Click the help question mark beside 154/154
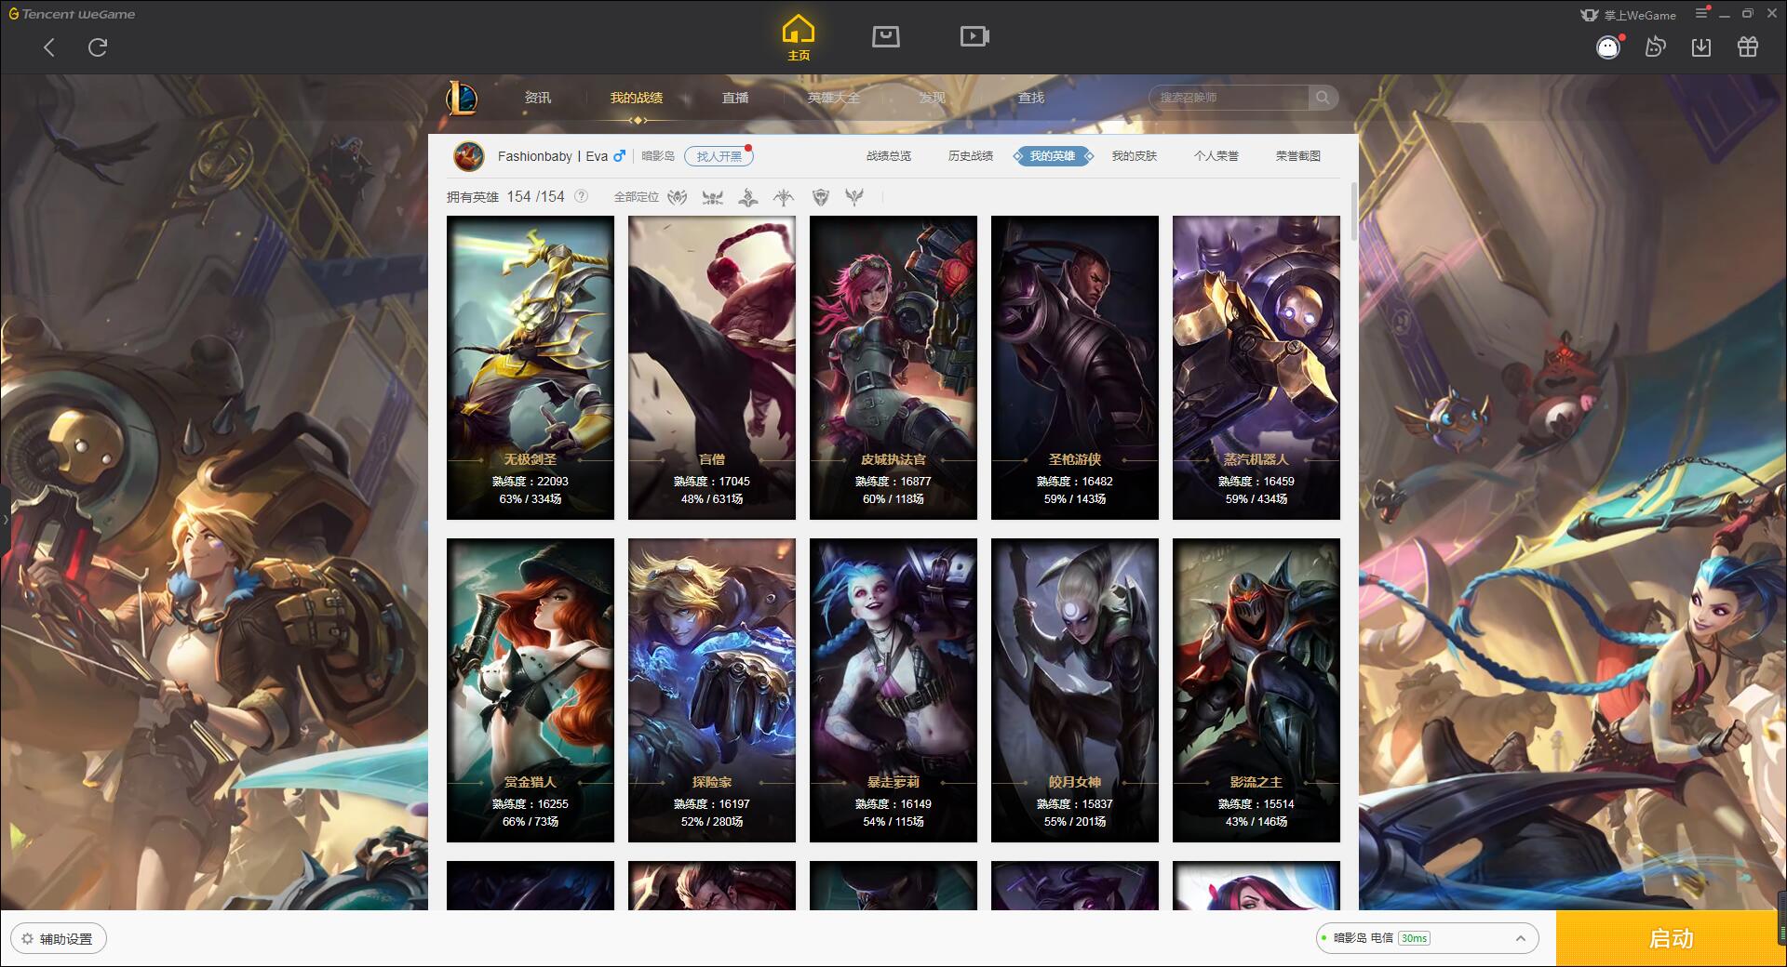 [581, 196]
